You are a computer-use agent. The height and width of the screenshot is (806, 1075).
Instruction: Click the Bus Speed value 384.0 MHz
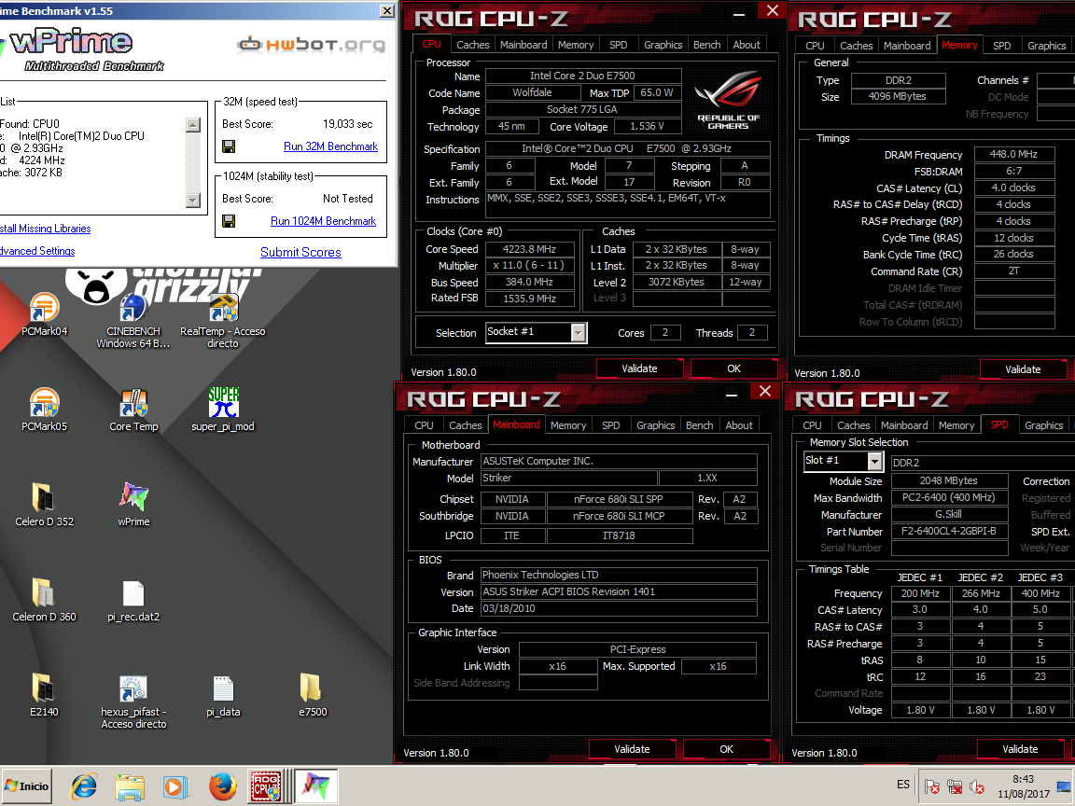[529, 282]
